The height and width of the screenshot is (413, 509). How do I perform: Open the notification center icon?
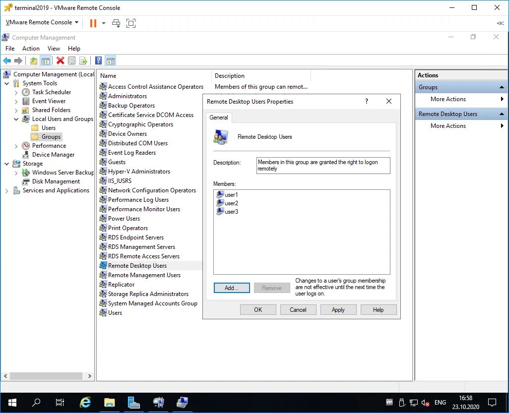492,403
